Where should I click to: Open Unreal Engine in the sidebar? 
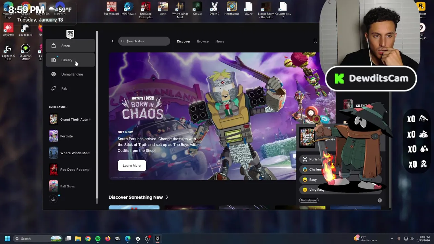(70, 74)
